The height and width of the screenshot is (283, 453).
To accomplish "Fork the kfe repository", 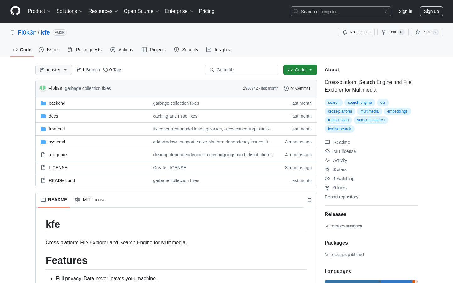I will (393, 32).
